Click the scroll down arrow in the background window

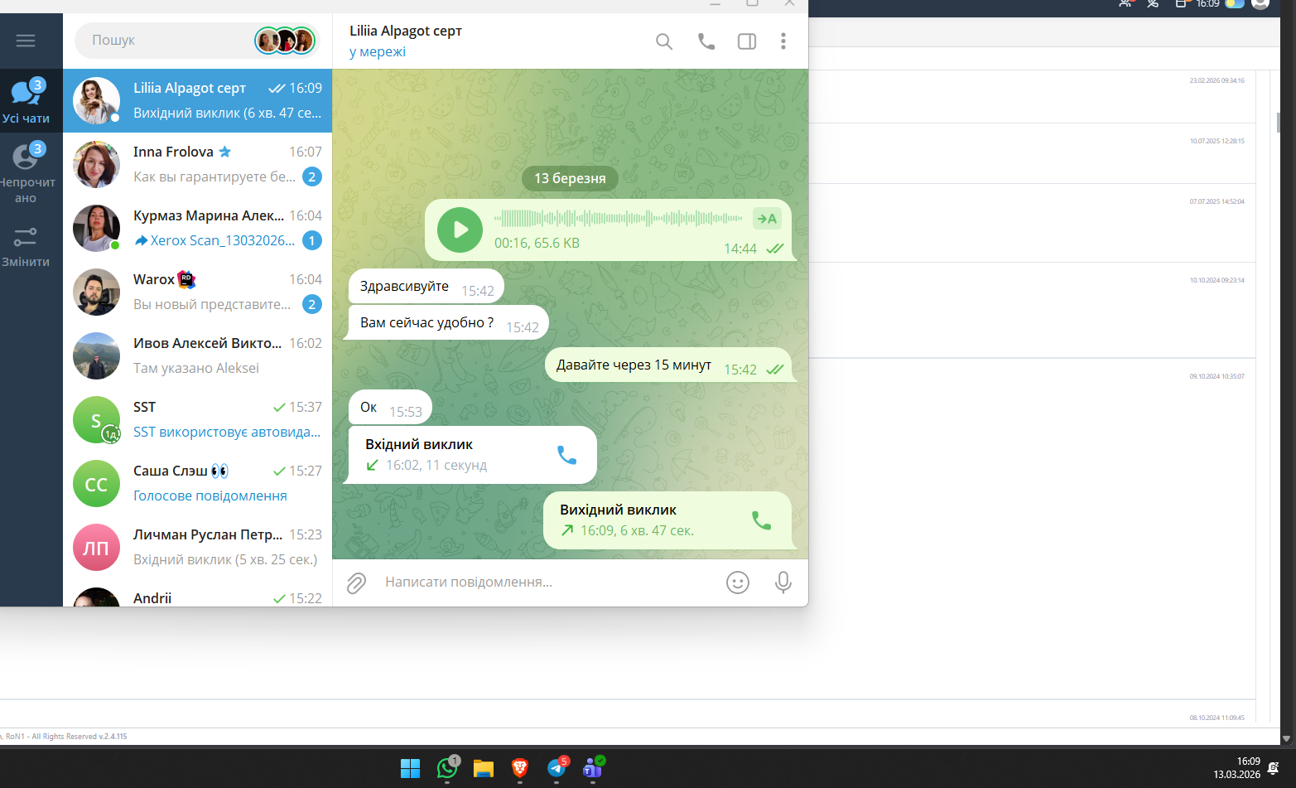tap(1286, 738)
